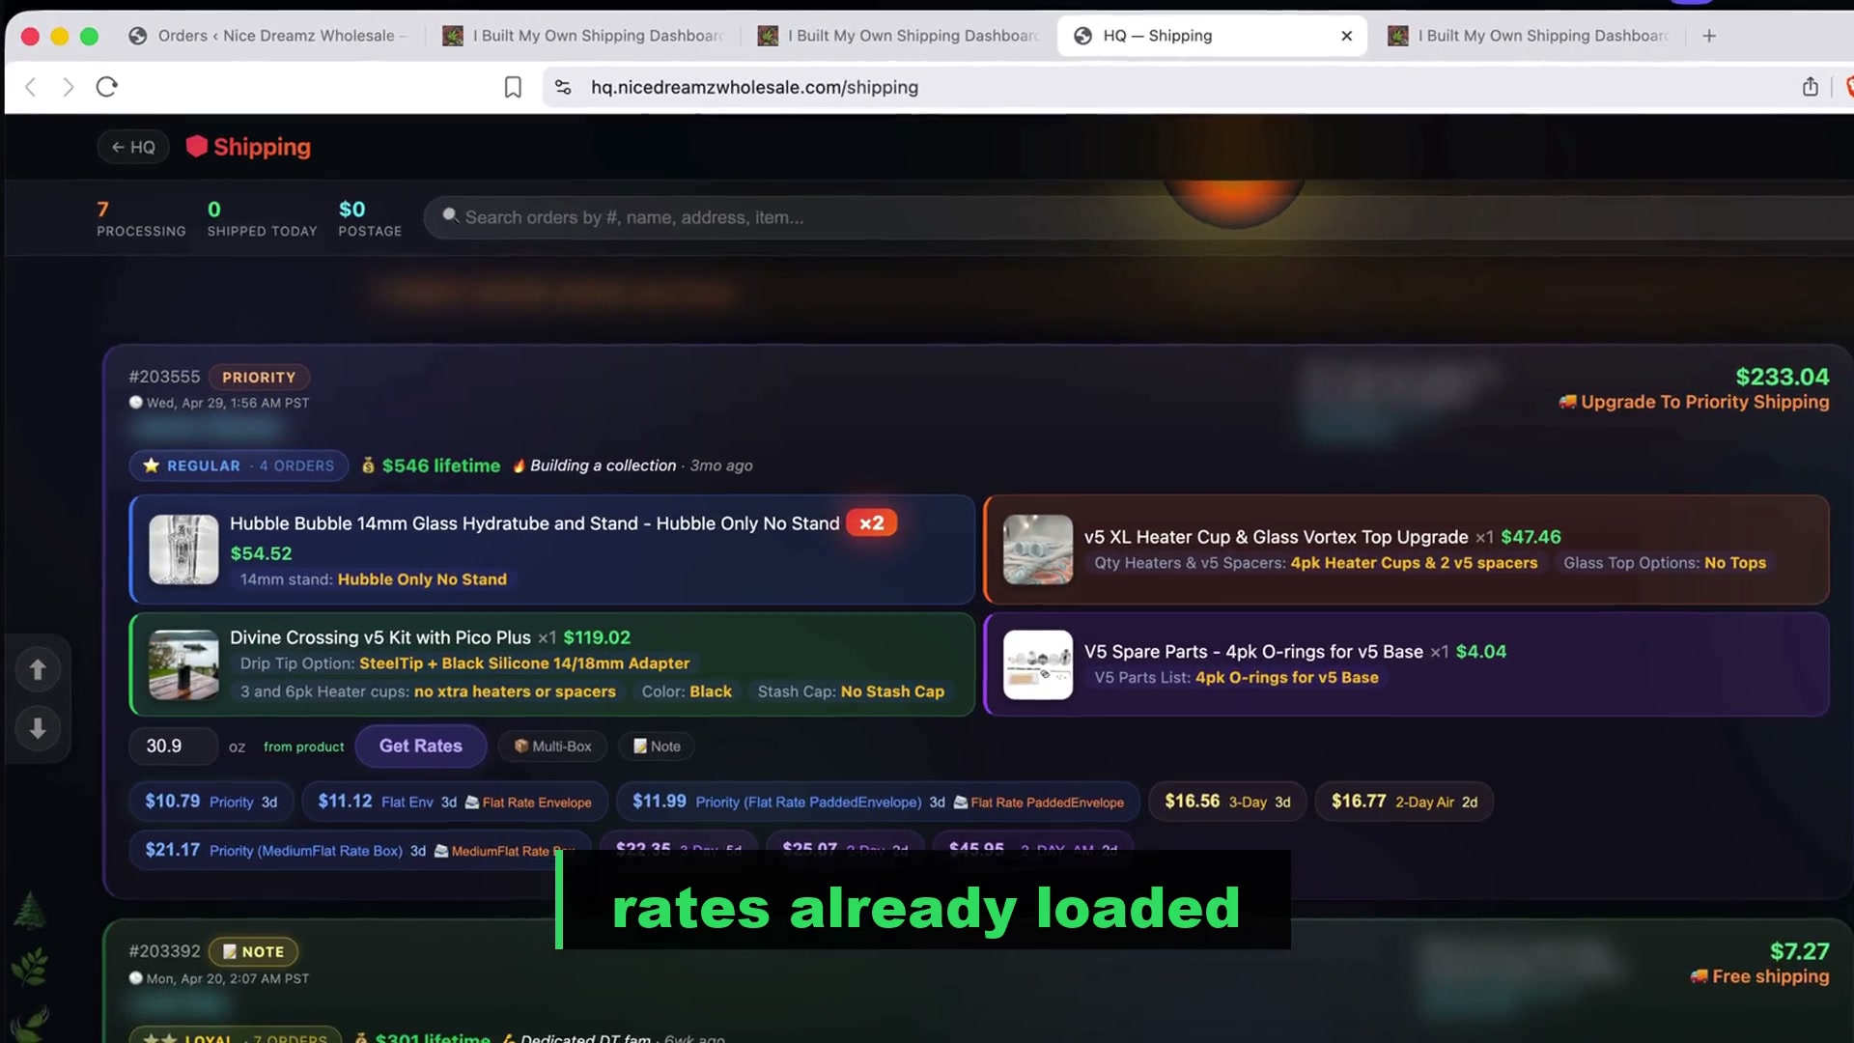The height and width of the screenshot is (1043, 1854).
Task: Go back using the browser back arrow
Action: pyautogui.click(x=31, y=87)
